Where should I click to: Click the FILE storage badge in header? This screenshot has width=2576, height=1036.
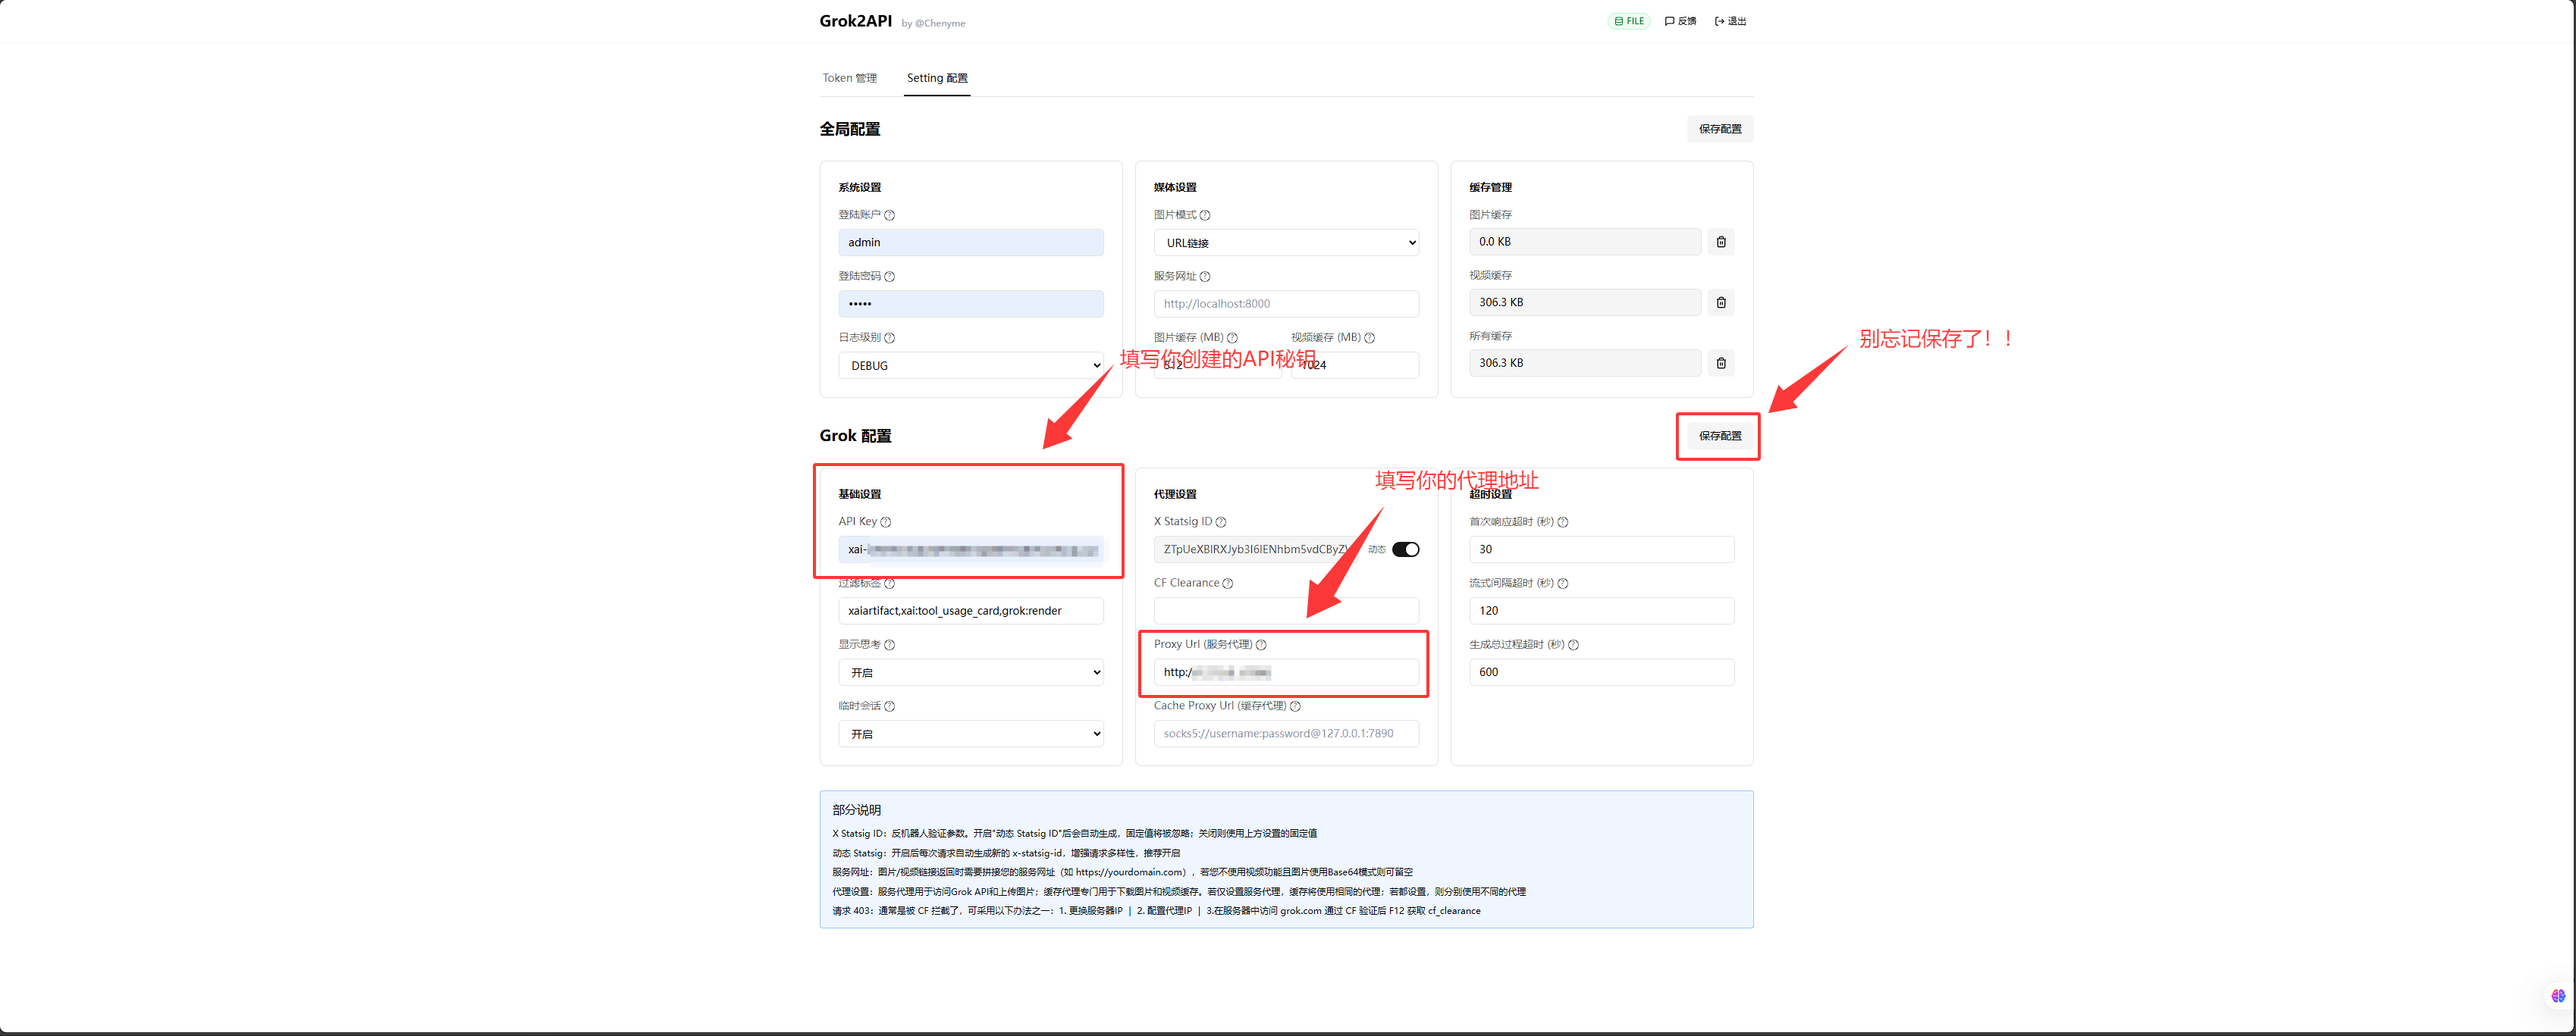1628,21
